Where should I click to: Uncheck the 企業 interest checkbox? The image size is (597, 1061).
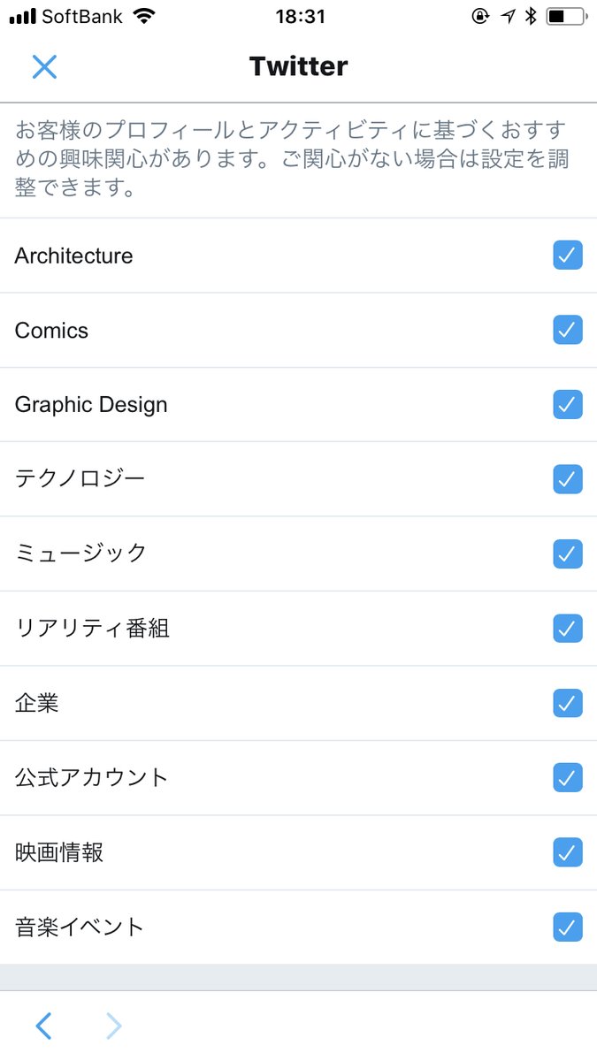click(568, 703)
